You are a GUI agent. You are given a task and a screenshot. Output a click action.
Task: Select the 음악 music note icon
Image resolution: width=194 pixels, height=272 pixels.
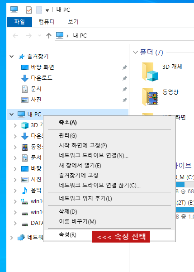pos(25,191)
